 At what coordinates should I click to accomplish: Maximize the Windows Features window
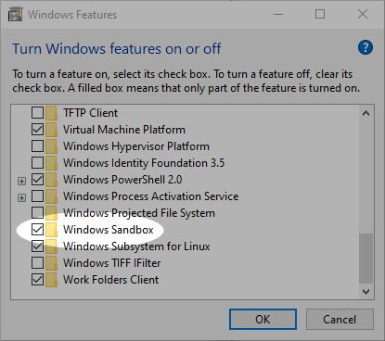(x=320, y=14)
